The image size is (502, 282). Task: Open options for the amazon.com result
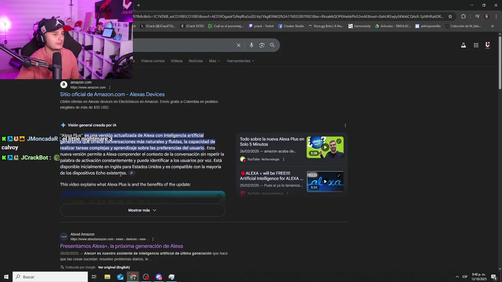click(110, 87)
